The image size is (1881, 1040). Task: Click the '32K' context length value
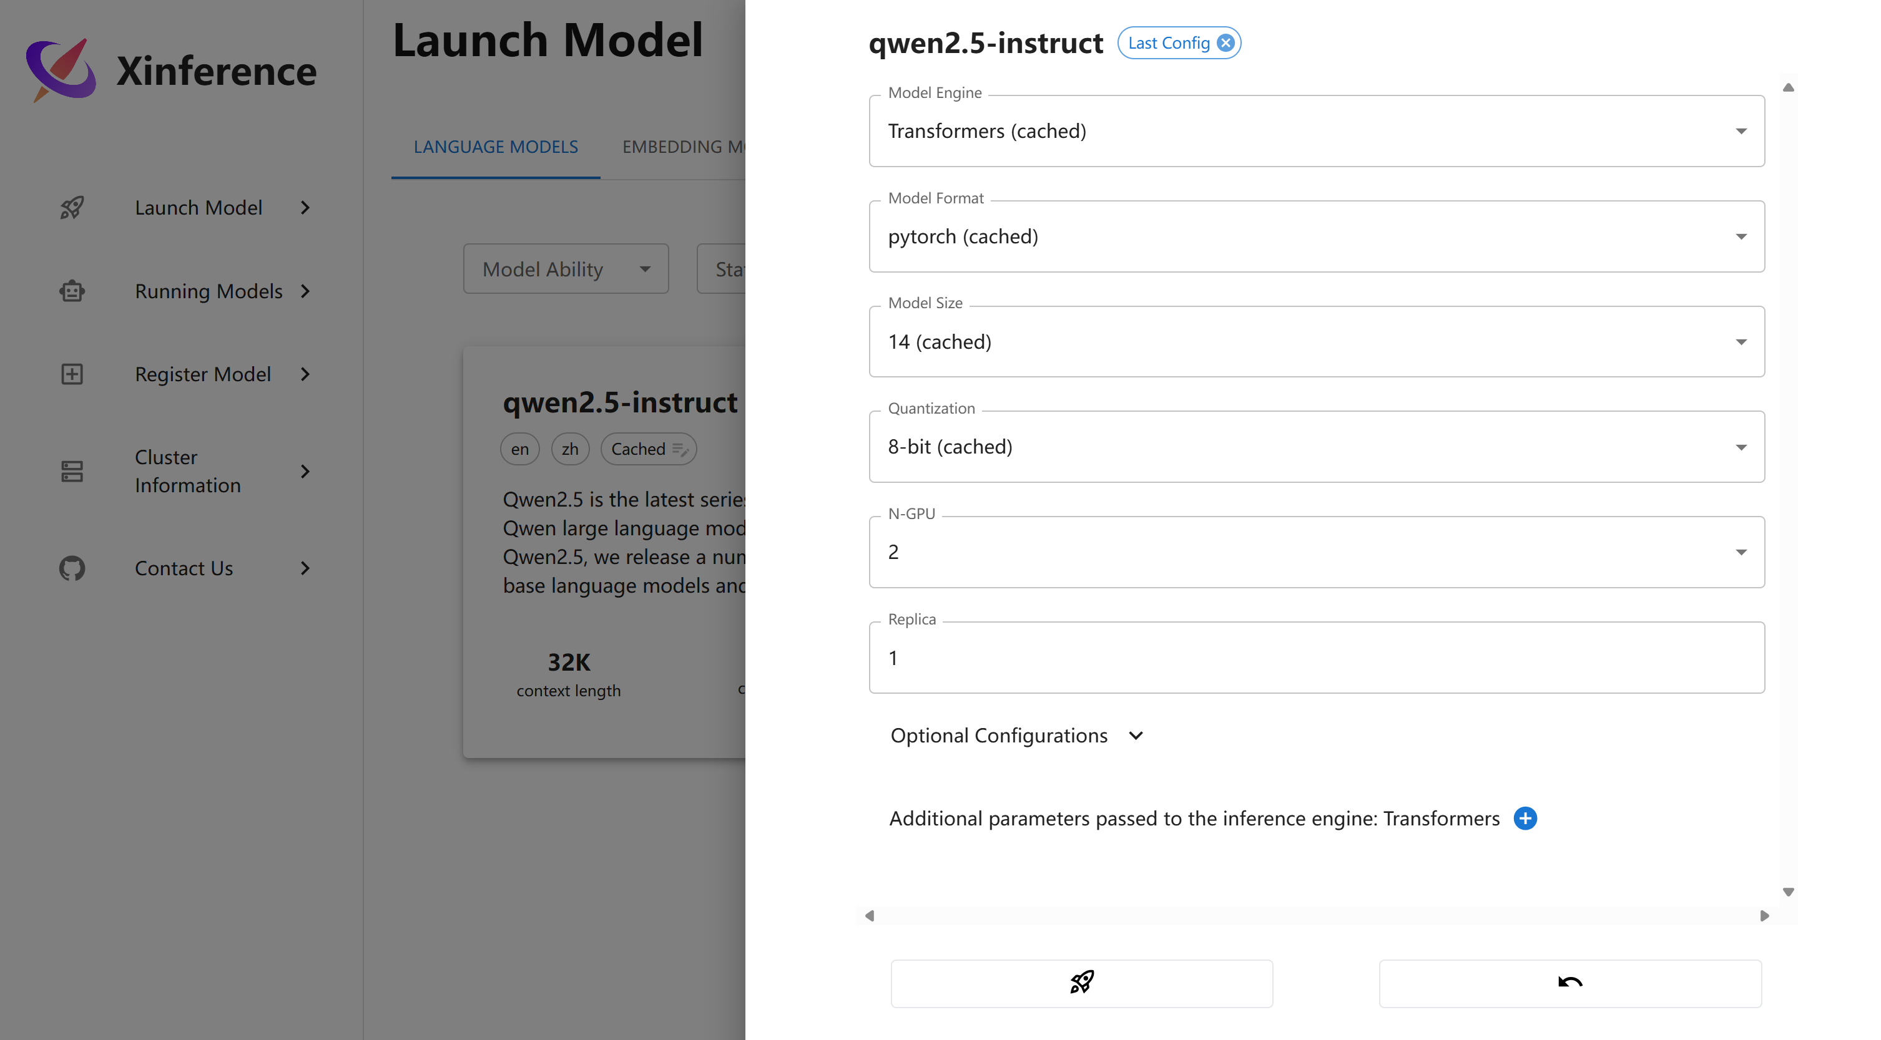click(569, 663)
